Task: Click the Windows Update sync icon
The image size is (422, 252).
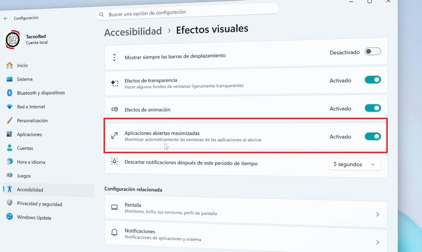Action: [9, 217]
